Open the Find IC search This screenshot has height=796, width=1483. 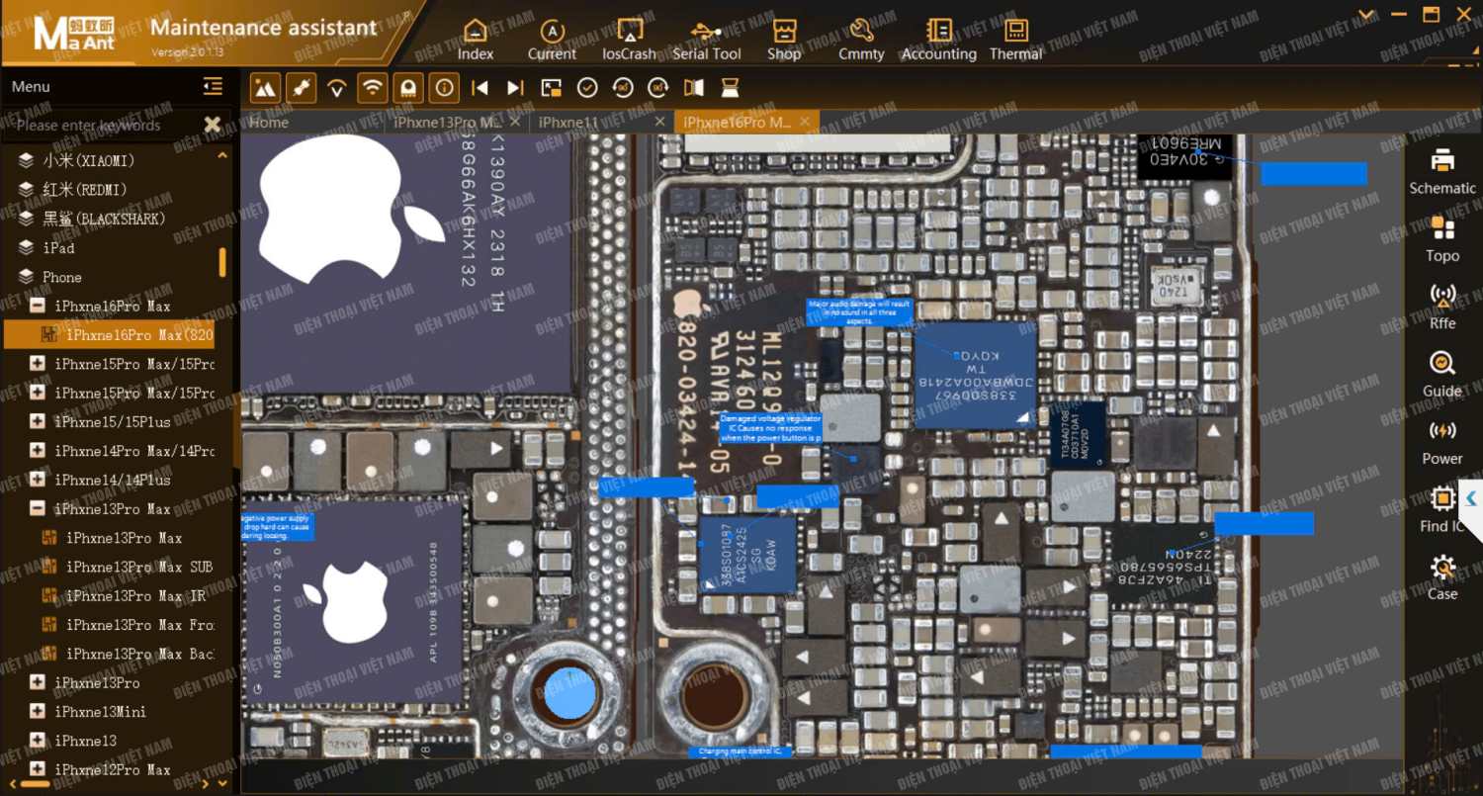[1441, 509]
